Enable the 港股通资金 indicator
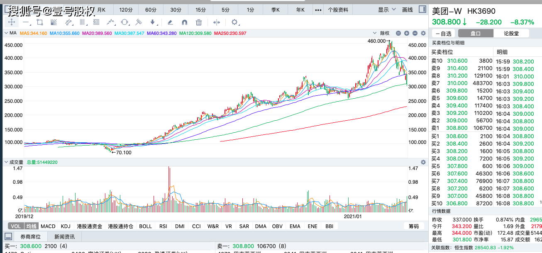This screenshot has height=253, width=542. (x=89, y=226)
